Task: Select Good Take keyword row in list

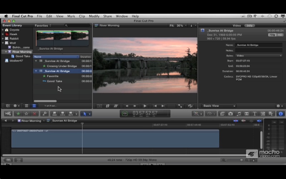Action: click(62, 81)
